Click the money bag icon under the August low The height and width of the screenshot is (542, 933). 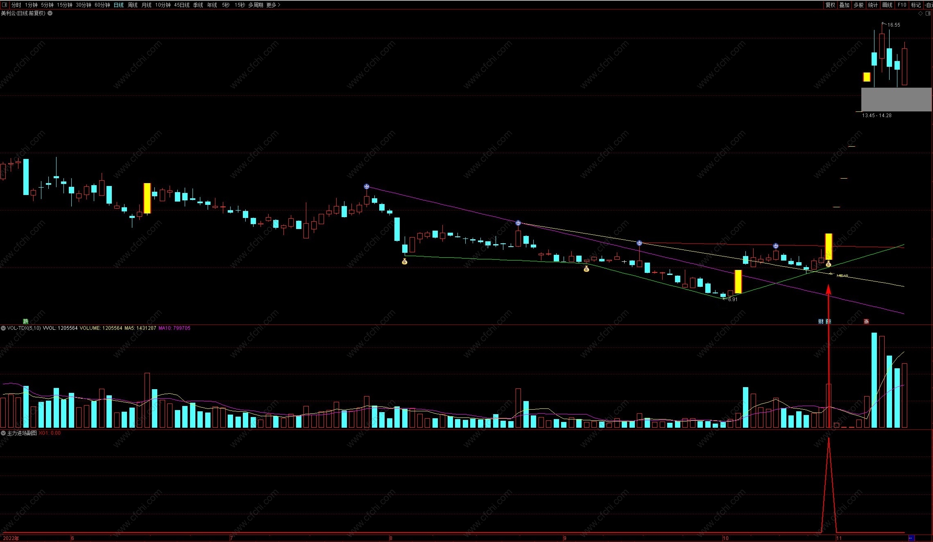coord(405,261)
